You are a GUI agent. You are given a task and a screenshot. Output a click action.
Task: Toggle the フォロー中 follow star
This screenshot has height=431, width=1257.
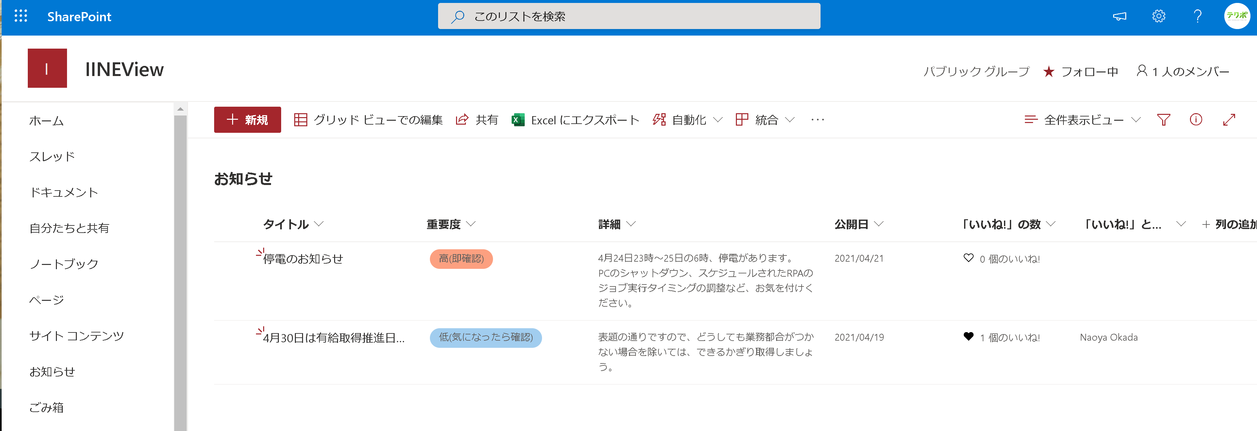pyautogui.click(x=1048, y=71)
